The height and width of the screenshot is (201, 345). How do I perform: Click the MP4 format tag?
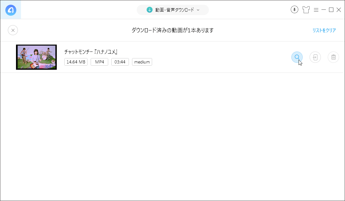[x=99, y=62]
